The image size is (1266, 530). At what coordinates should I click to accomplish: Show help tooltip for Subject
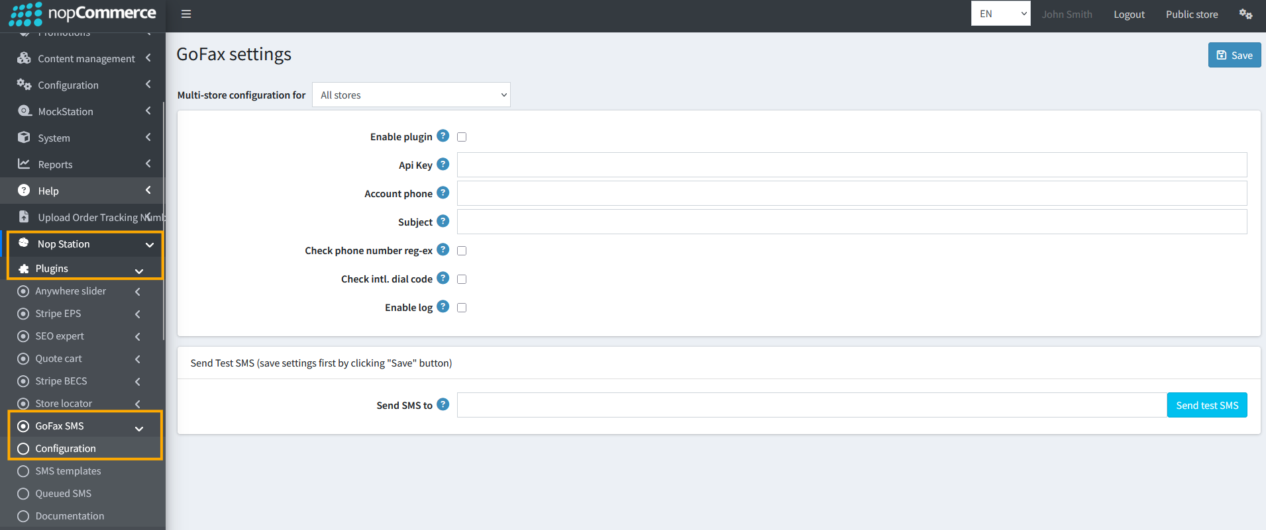(443, 221)
